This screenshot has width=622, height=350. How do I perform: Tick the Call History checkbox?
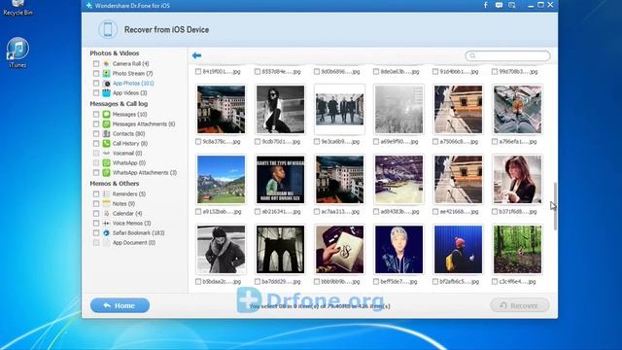click(96, 143)
